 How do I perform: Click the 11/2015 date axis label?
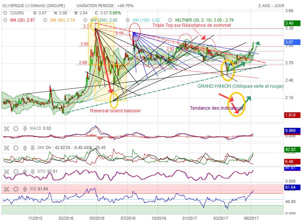tap(35, 218)
